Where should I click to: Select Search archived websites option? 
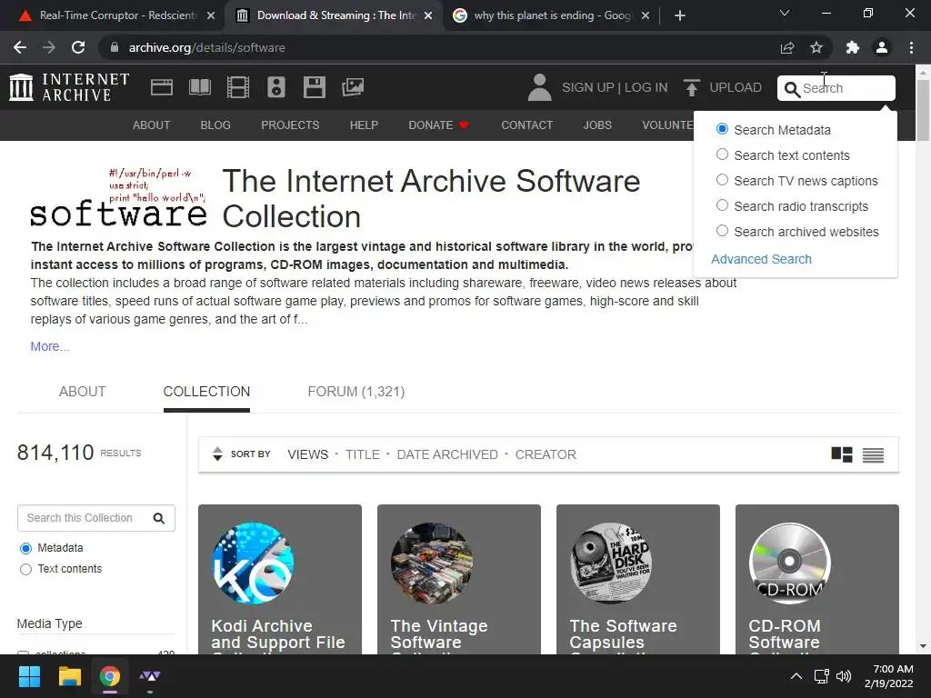[x=722, y=231]
